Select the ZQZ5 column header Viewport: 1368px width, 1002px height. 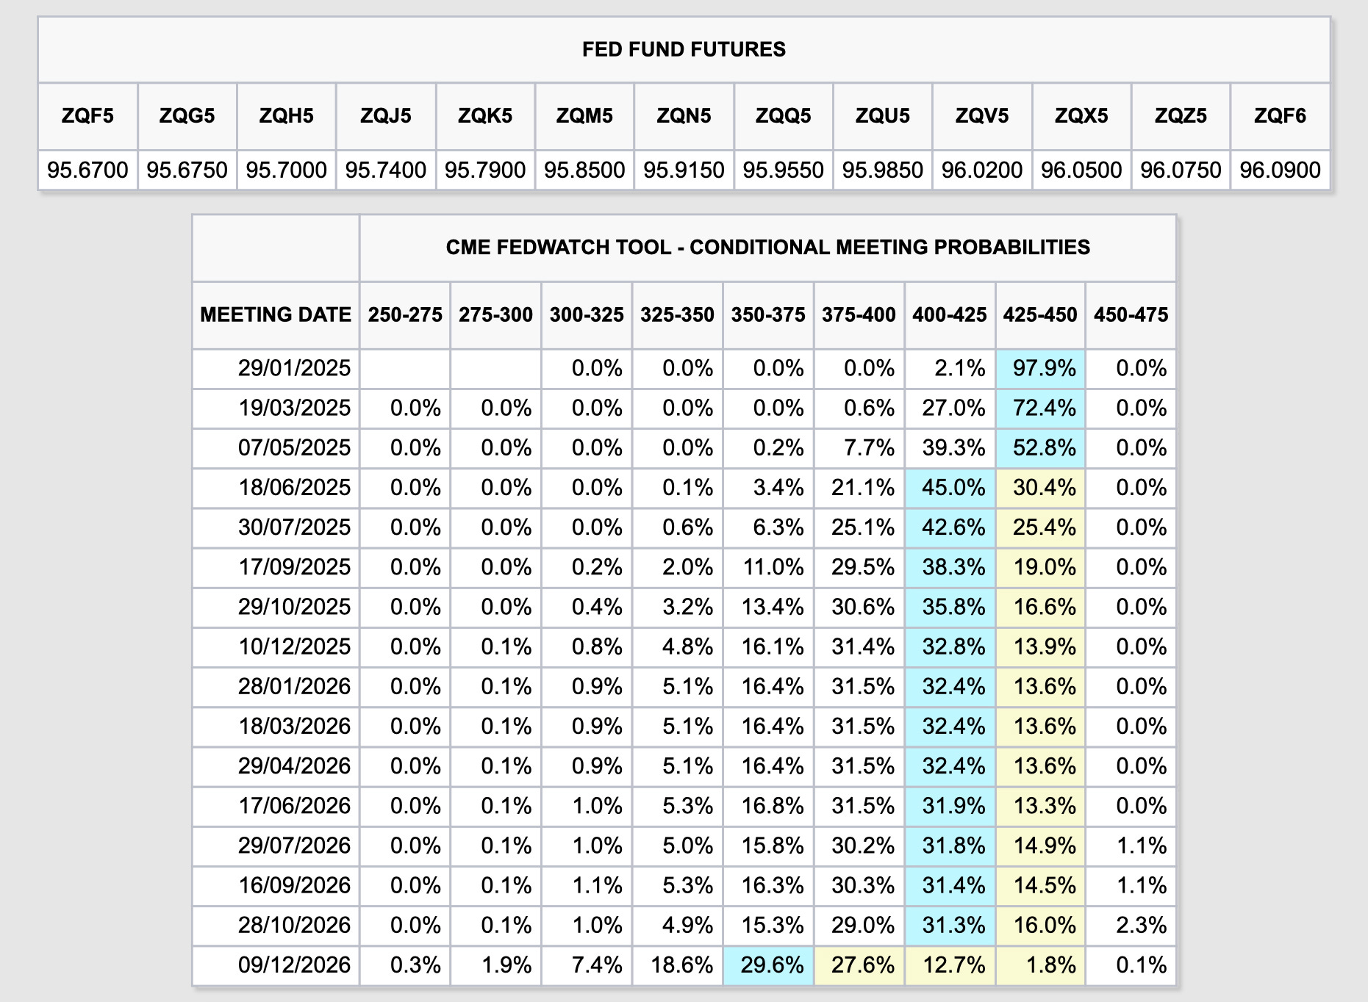1181,116
